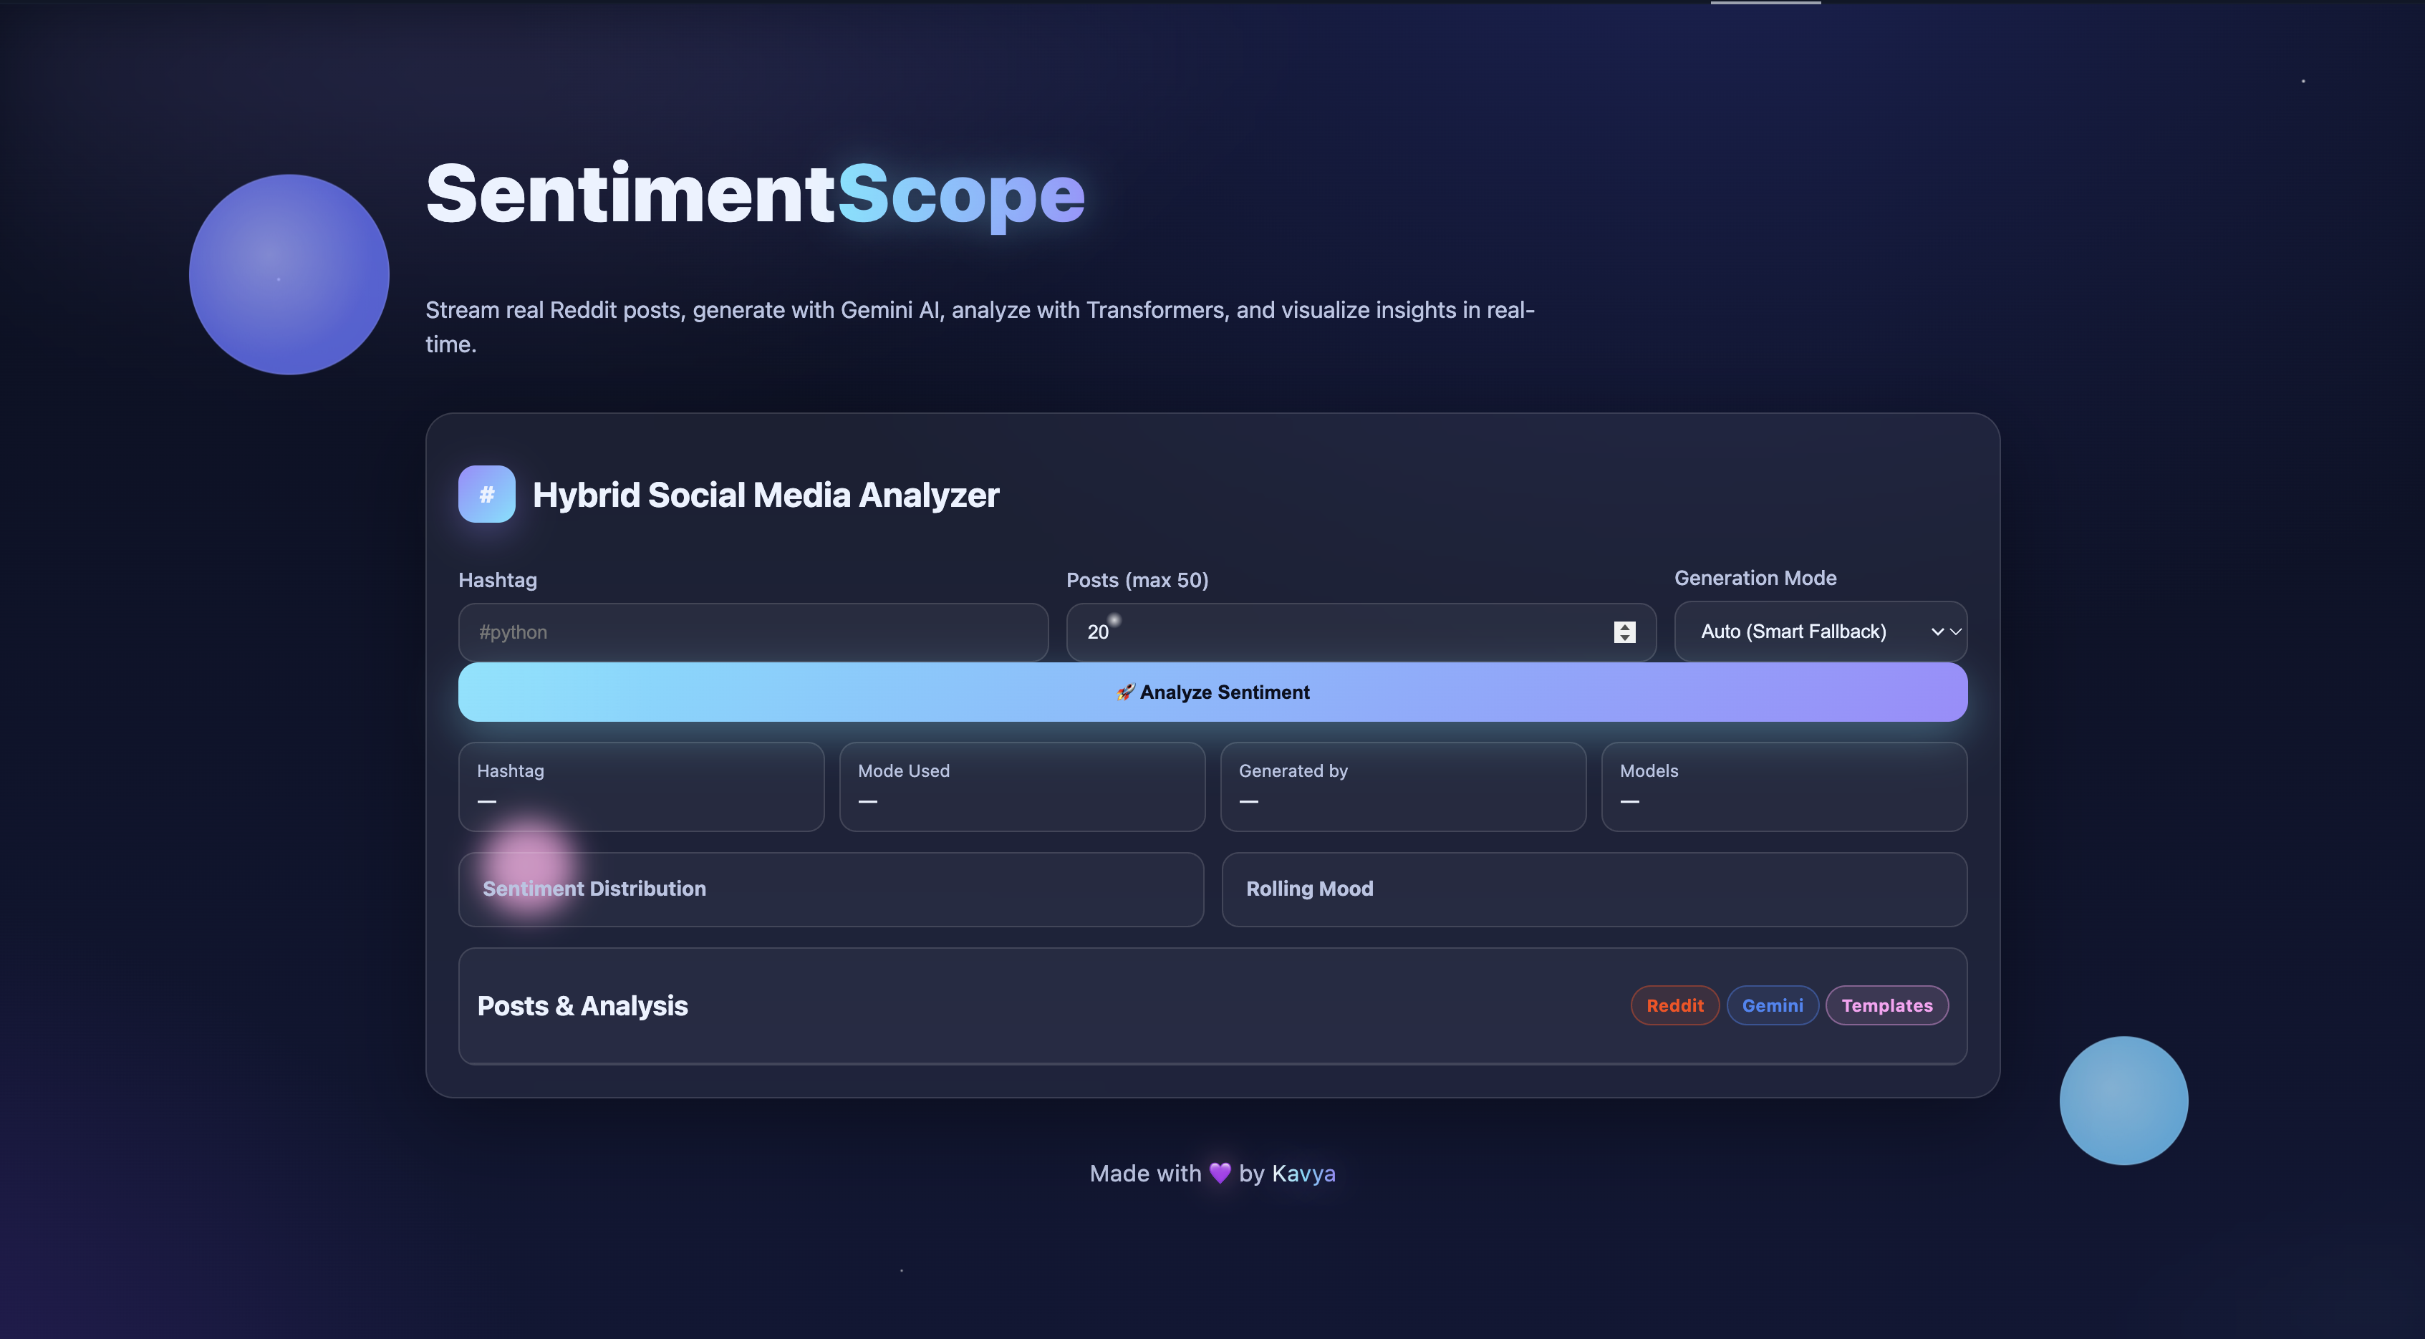Select the Hashtag summary card

point(640,787)
